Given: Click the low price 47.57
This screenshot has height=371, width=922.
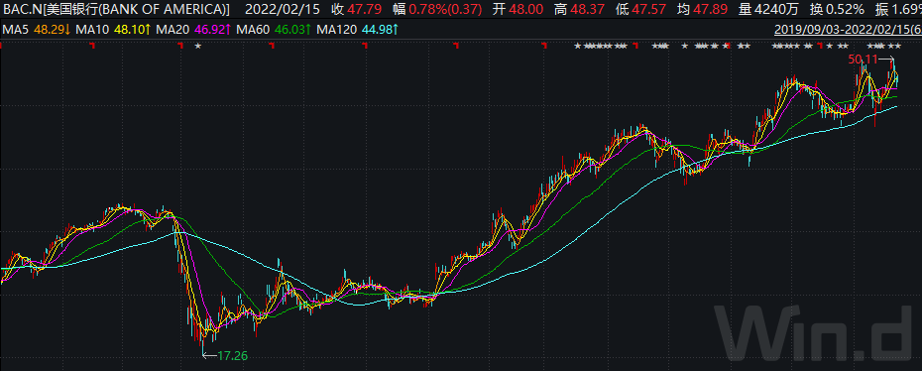Looking at the screenshot, I should tap(649, 9).
